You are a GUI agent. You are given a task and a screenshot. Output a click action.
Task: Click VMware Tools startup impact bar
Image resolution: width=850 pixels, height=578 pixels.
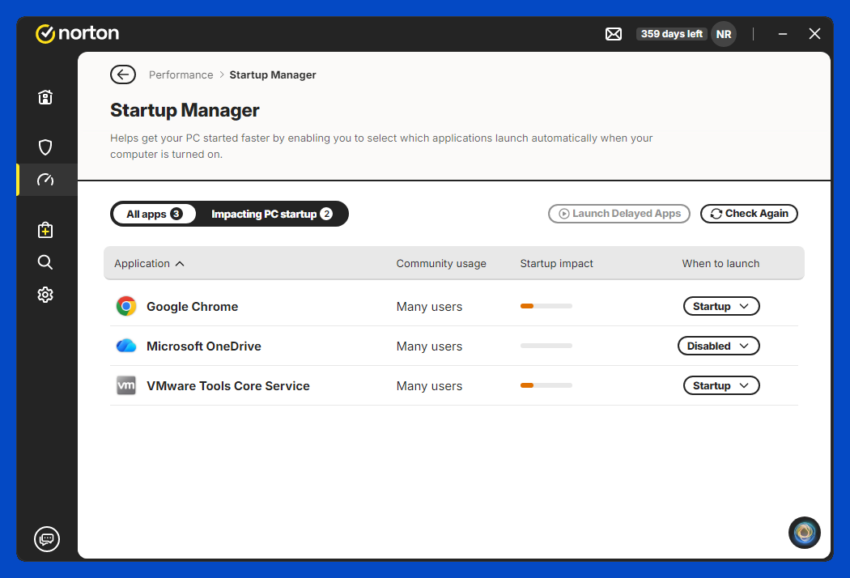(546, 385)
